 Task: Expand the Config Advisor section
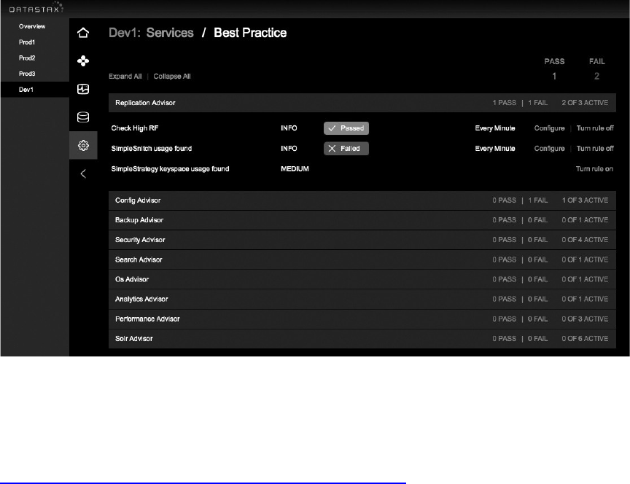tap(362, 200)
